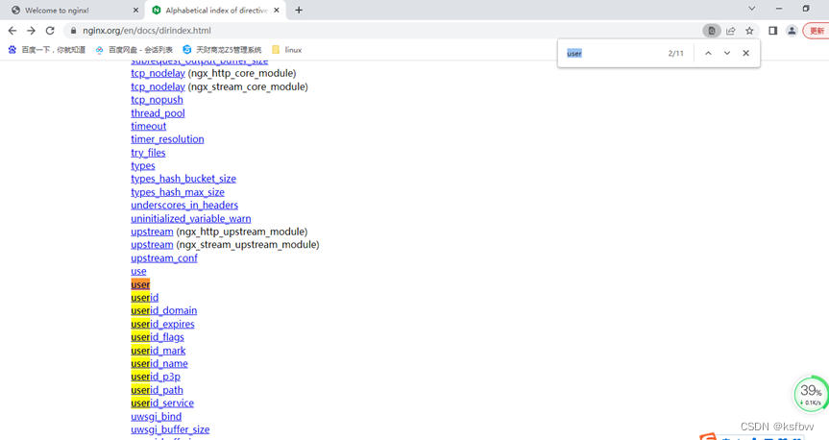Bookmark this page with the star

coord(749,31)
